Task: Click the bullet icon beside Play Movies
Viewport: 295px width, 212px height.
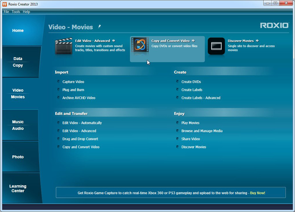Action: pyautogui.click(x=177, y=123)
